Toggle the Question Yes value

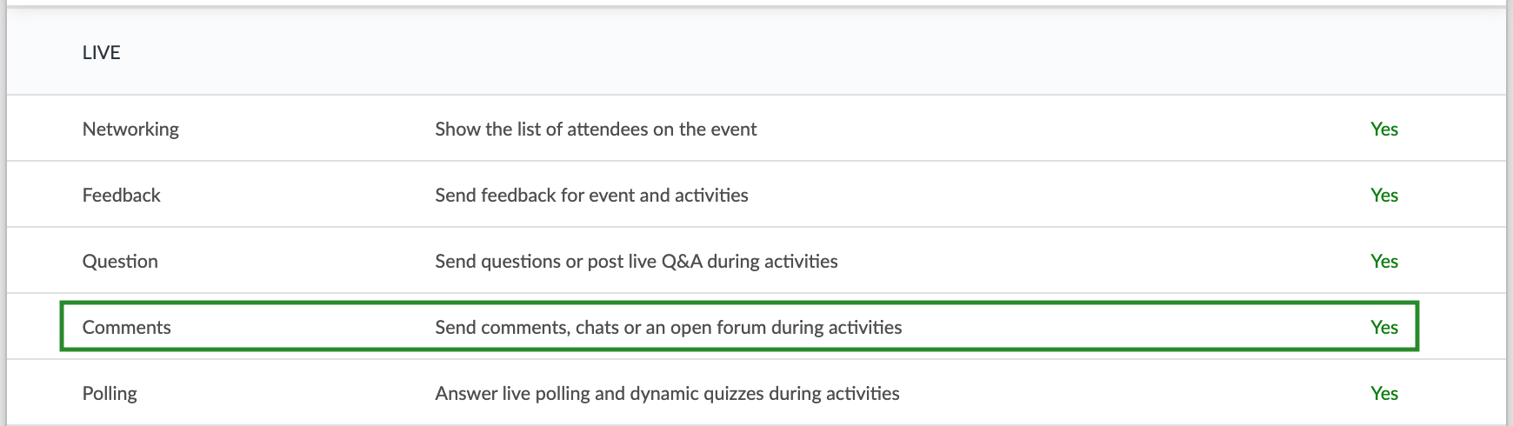(1384, 261)
